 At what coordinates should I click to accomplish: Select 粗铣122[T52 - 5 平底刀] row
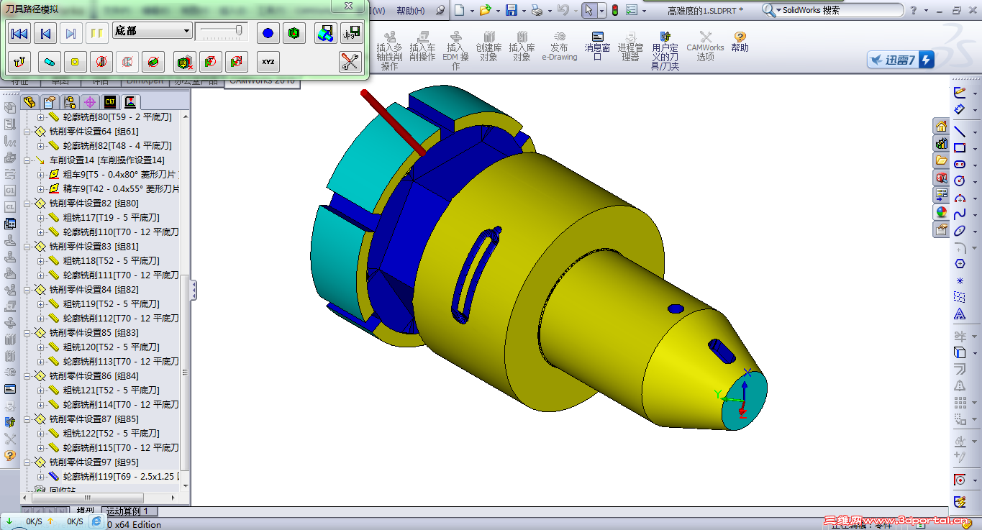coord(104,434)
